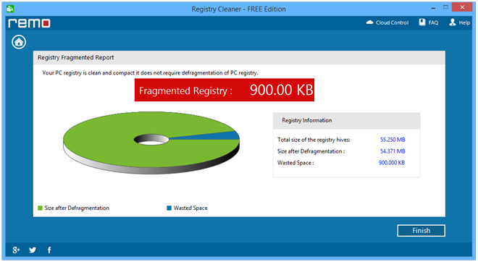Viewport: 478px width, 262px height.
Task: Click the Registry Cleaner title bar app icon
Action: point(10,9)
